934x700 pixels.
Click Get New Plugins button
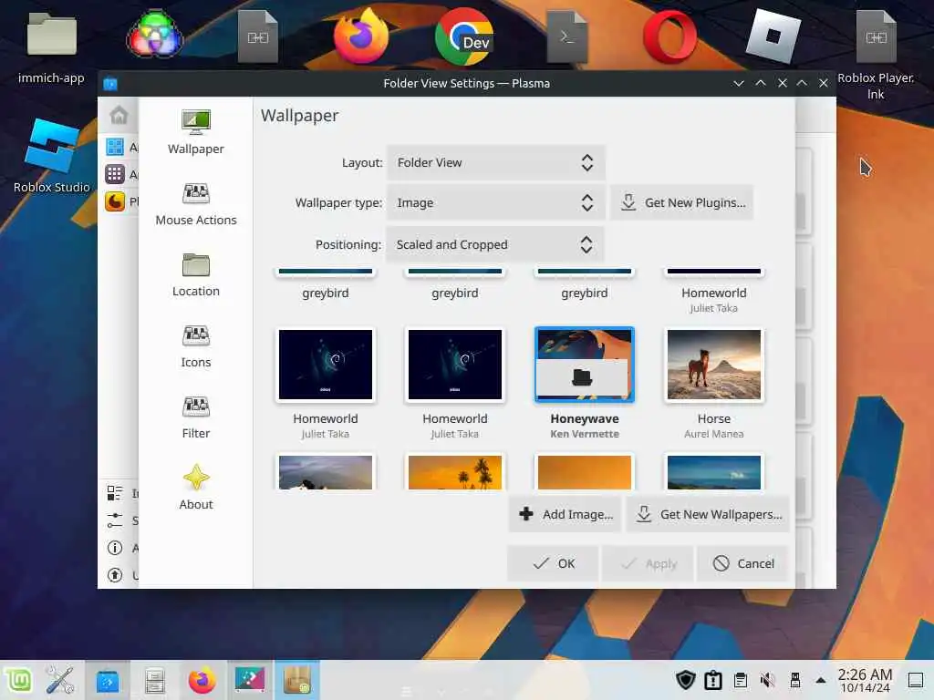tap(682, 203)
